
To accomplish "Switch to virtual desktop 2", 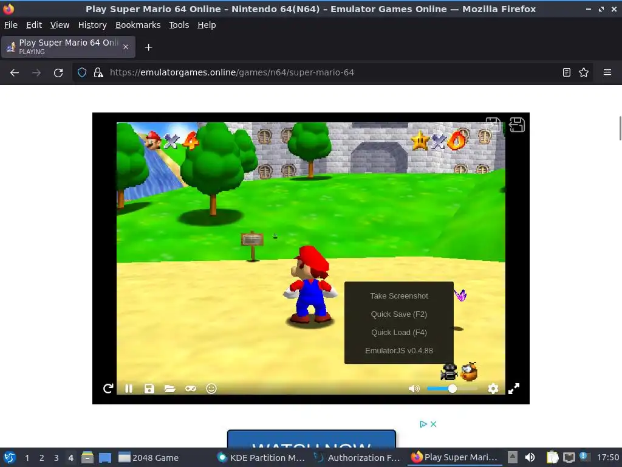I will (42, 458).
